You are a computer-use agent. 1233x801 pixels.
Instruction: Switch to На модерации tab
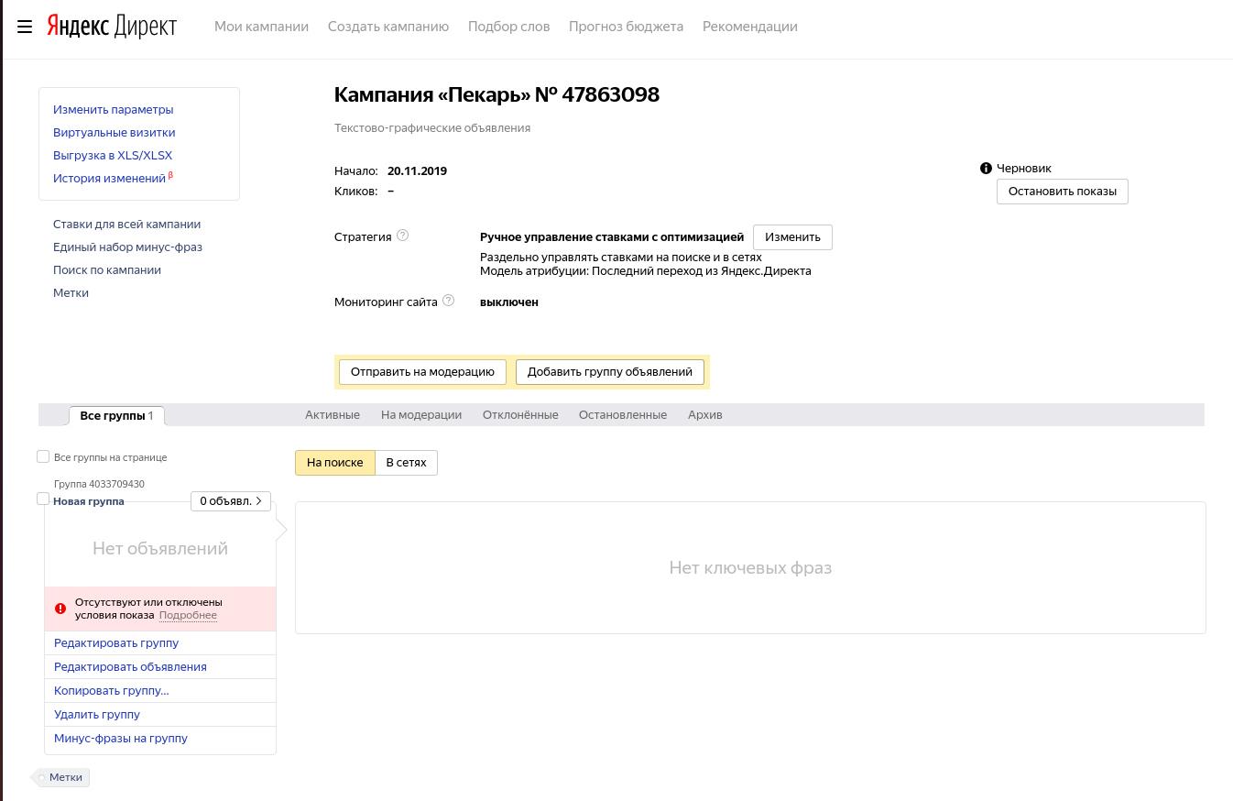[x=421, y=415]
